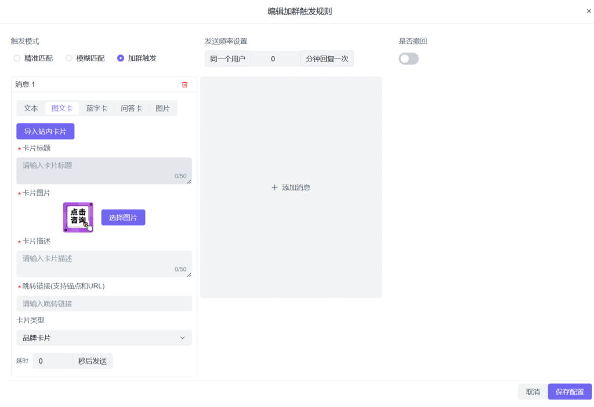Switch to the 文本 tab
The width and height of the screenshot is (594, 407).
click(x=31, y=108)
